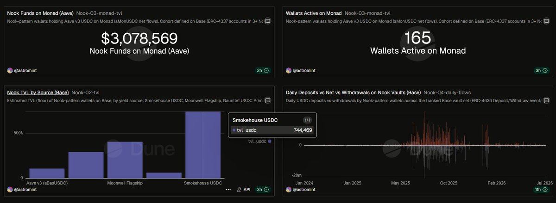
Task: Open Nook-03-monad-tvl query in Wallets Active panel
Action: (367, 13)
